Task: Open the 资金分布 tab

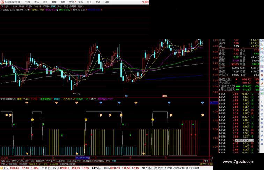Action: click(x=23, y=164)
